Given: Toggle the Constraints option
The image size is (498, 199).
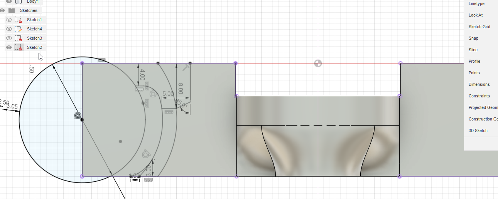Looking at the screenshot, I should pos(479,96).
